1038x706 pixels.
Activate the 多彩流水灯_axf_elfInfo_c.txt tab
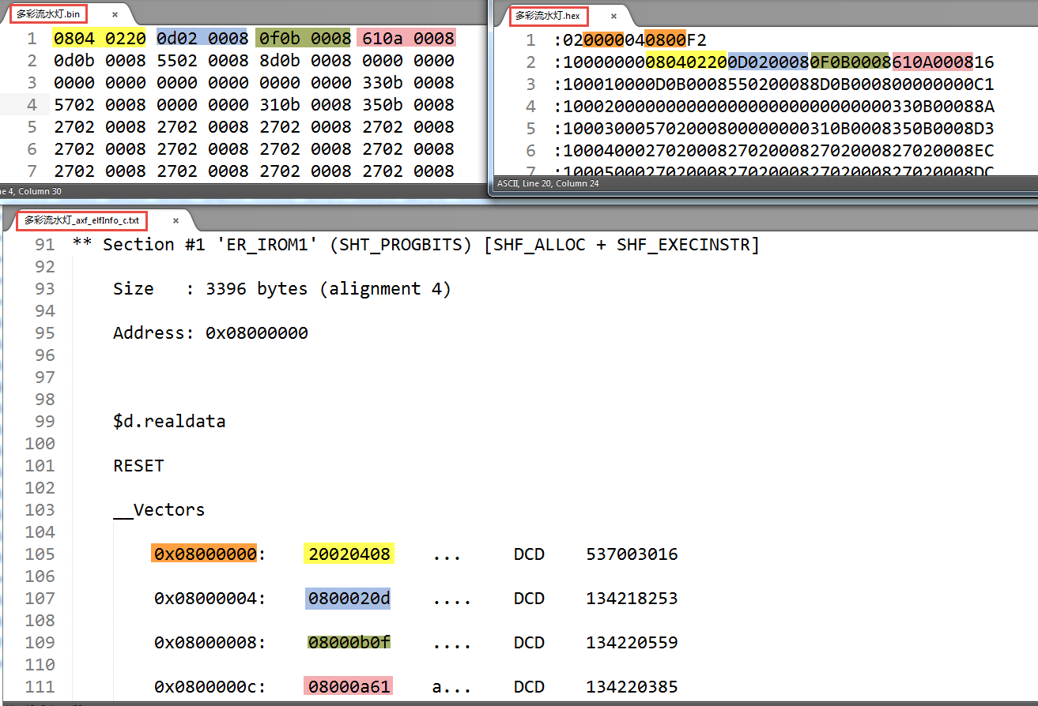click(x=81, y=220)
